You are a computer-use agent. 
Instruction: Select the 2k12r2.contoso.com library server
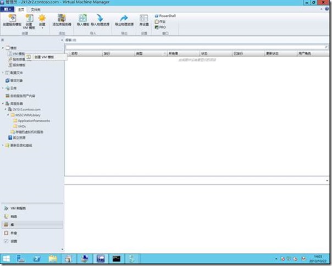[x=24, y=109]
